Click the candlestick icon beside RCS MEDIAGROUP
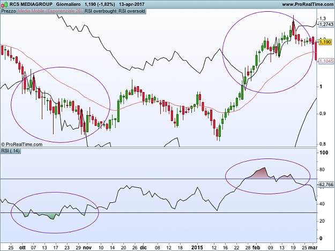The image size is (335, 251). (x=4, y=4)
